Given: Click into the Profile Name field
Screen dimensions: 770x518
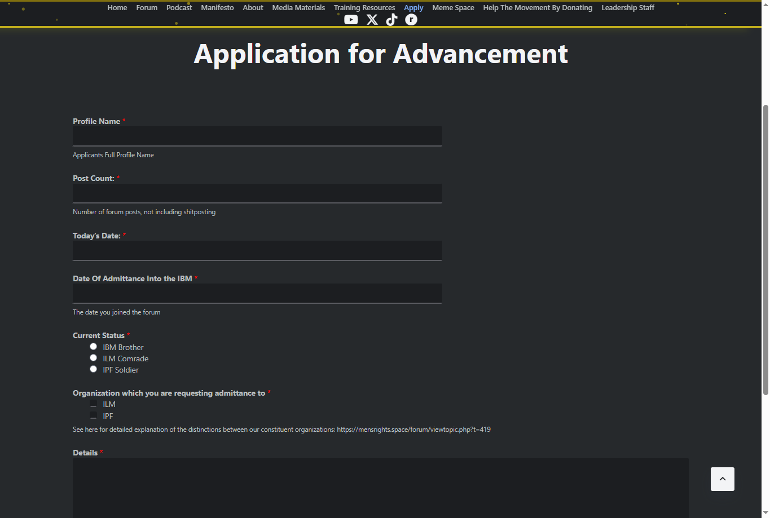Looking at the screenshot, I should pyautogui.click(x=257, y=136).
